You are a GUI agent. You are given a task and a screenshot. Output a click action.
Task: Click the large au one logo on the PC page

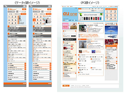coord(70,14)
